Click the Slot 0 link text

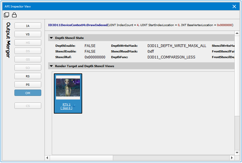(66, 108)
